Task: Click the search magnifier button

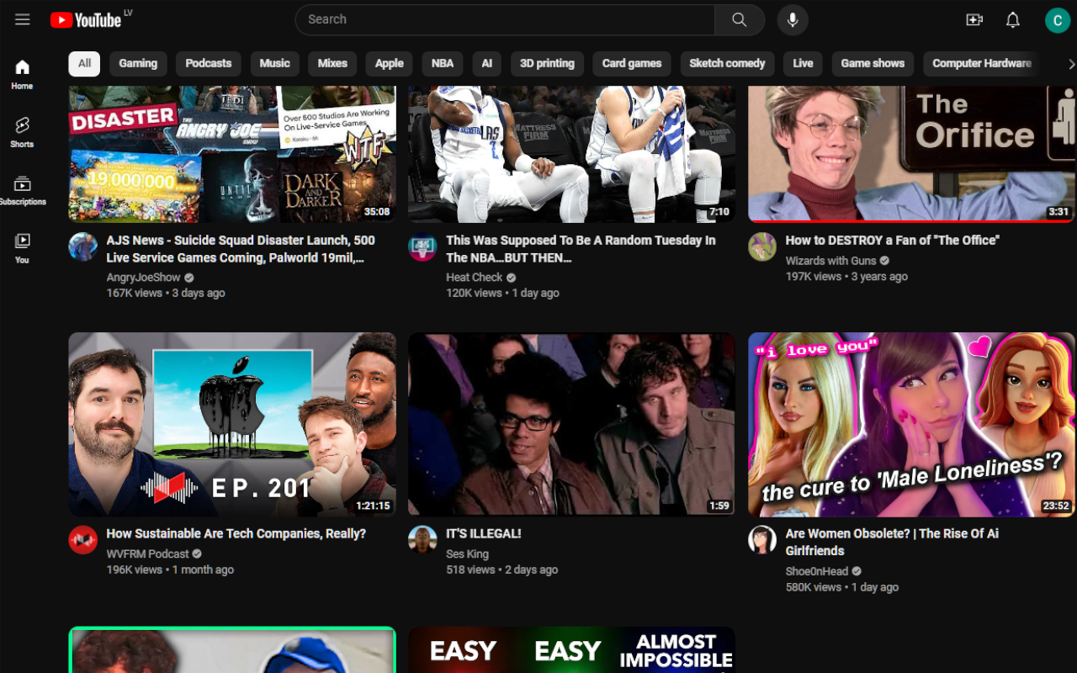Action: pos(740,19)
